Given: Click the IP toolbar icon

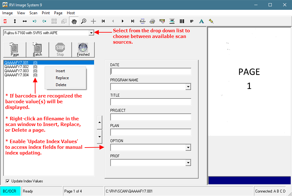Looking at the screenshot, I should coord(192,21).
